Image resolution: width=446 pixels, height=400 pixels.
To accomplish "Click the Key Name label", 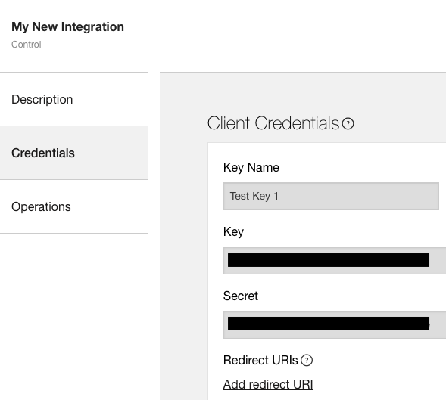I will (x=251, y=168).
